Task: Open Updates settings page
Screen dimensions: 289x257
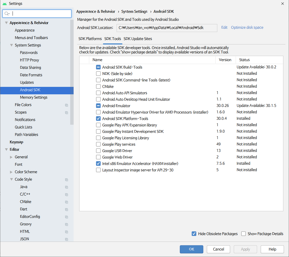Action: (x=27, y=82)
